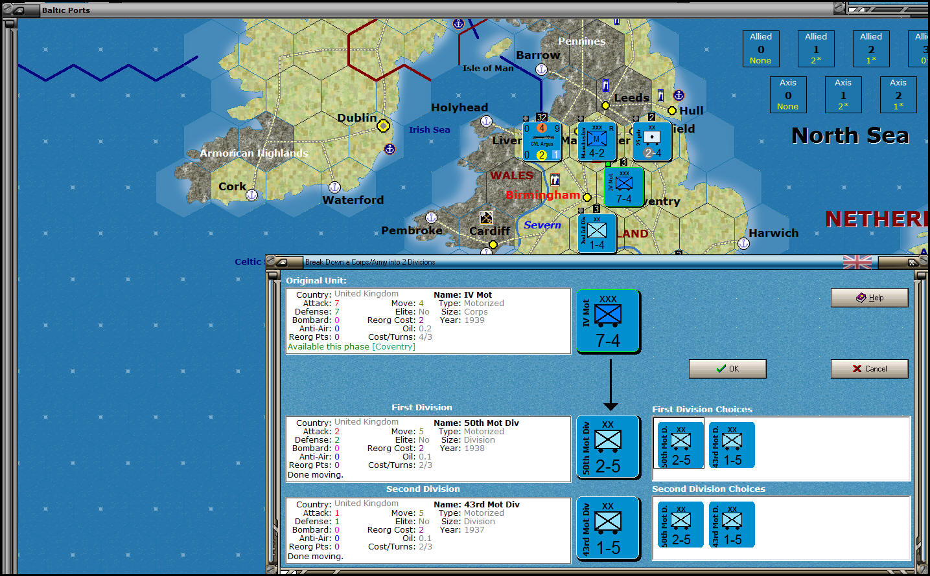Click the large 43rd Mot Div 1-5 counter
Image resolution: width=930 pixels, height=576 pixels.
(608, 529)
